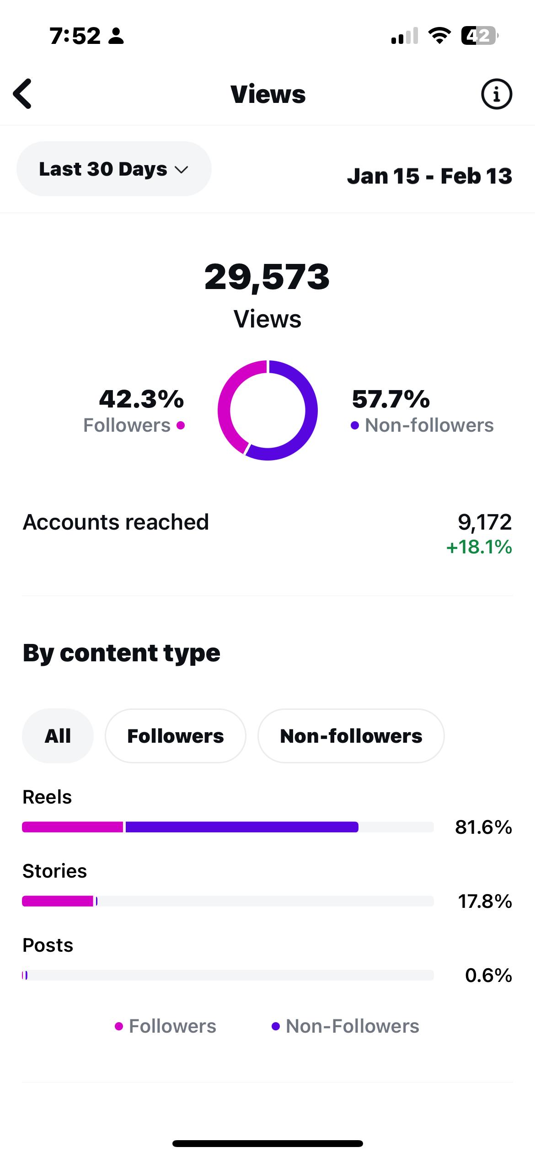Screen dimensions: 535x1158
Task: Tap the person icon beside the clock
Action: click(x=116, y=36)
